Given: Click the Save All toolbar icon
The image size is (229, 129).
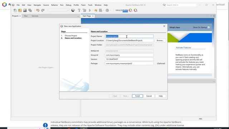Looking at the screenshot, I should pos(30,10).
